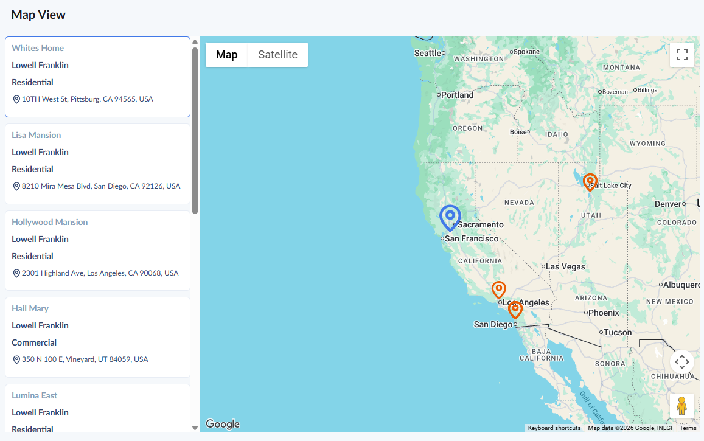704x441 pixels.
Task: Click the orange pin above San Diego
Action: click(515, 310)
